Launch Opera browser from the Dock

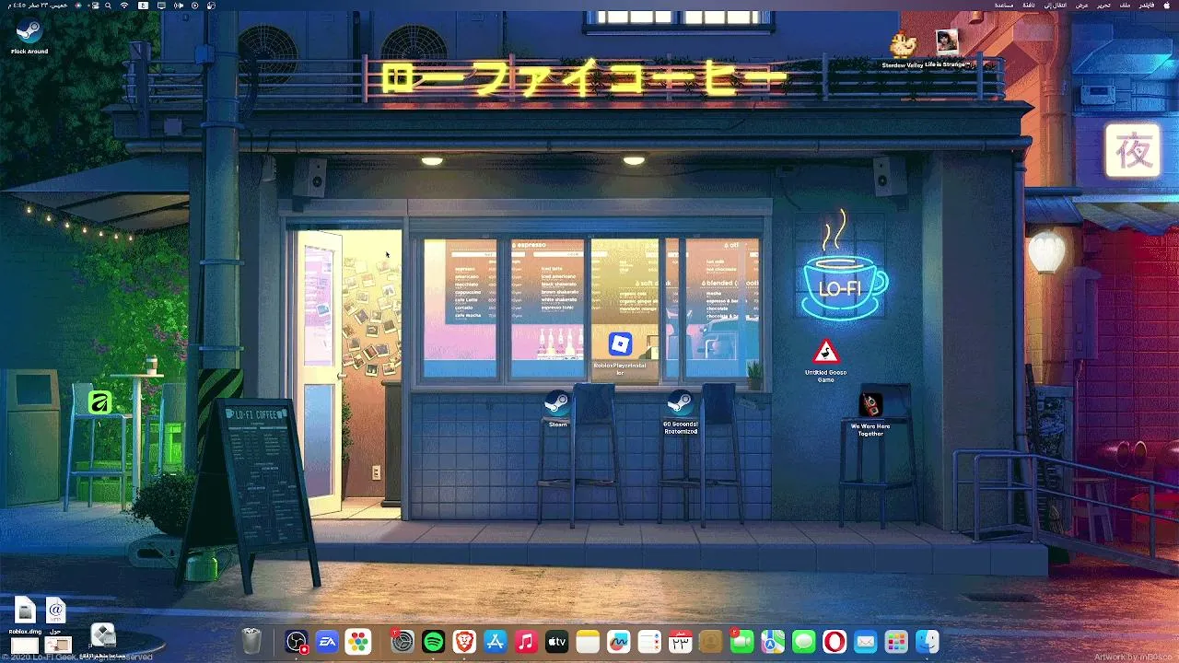[x=835, y=642]
